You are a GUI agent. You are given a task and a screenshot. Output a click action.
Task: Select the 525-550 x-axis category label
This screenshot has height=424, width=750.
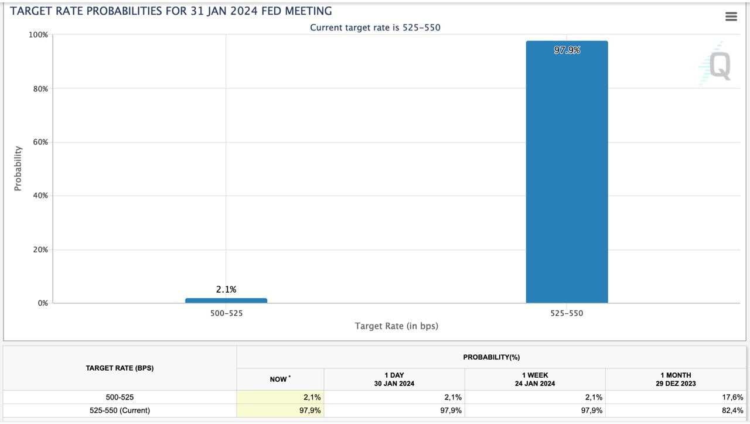567,313
